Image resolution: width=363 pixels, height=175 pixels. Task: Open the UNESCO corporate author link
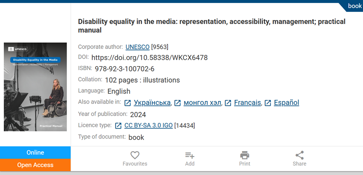pyautogui.click(x=137, y=47)
